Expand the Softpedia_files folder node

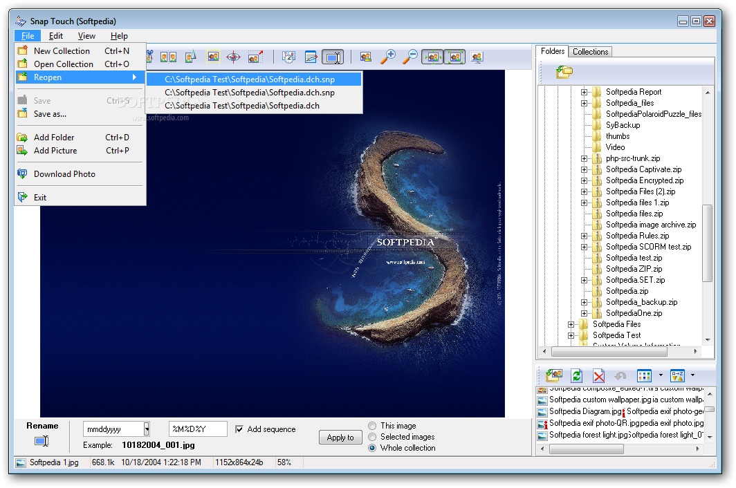[x=584, y=103]
